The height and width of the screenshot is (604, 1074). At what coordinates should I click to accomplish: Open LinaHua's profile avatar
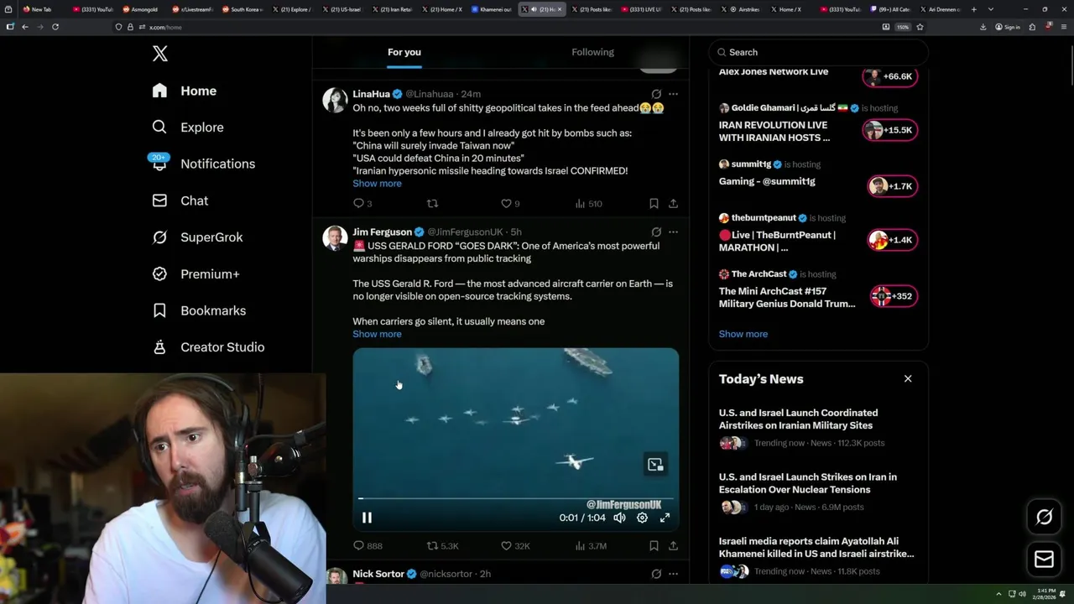pyautogui.click(x=335, y=100)
